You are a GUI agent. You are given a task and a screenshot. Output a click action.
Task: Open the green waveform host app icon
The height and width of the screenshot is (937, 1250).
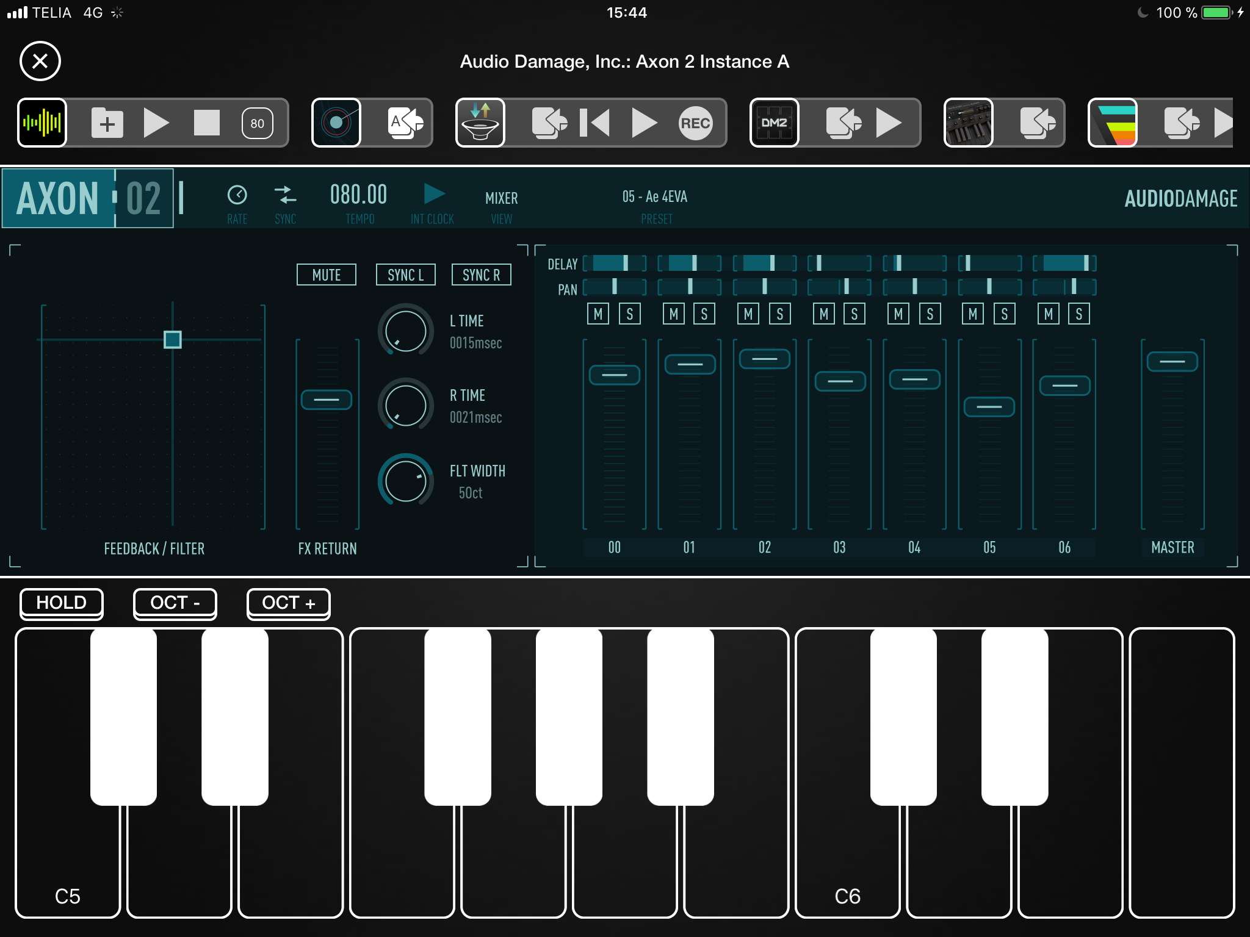[x=42, y=123]
